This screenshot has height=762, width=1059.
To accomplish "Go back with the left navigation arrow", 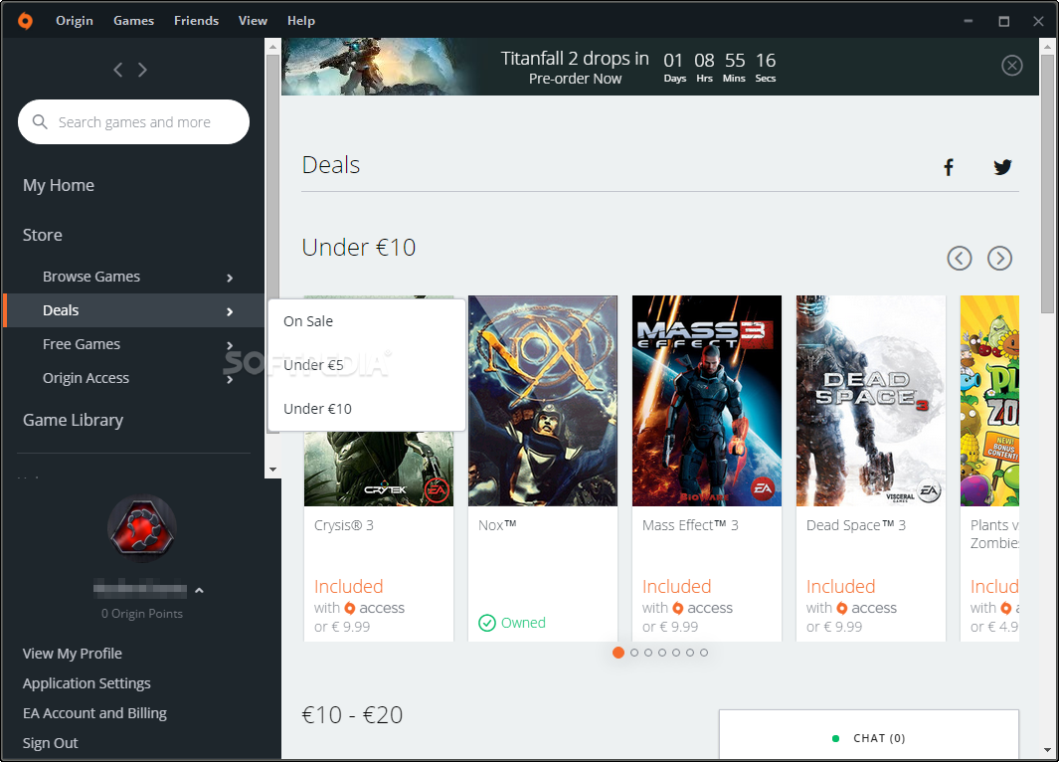I will tap(118, 70).
